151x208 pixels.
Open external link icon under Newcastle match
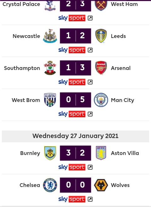90,50
